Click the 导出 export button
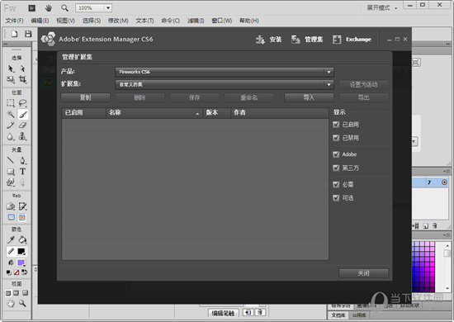This screenshot has height=322, width=454. click(364, 97)
